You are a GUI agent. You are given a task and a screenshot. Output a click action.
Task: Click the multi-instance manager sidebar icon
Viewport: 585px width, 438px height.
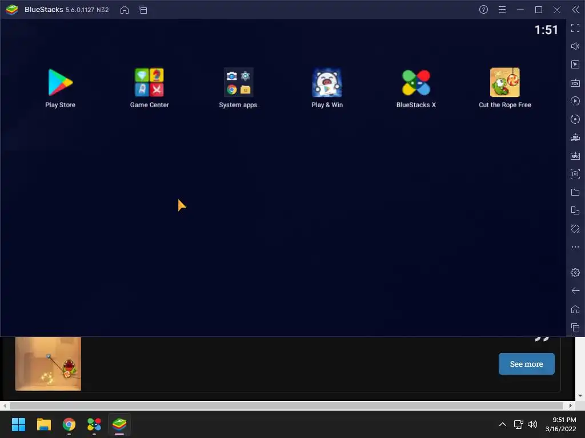tap(575, 210)
